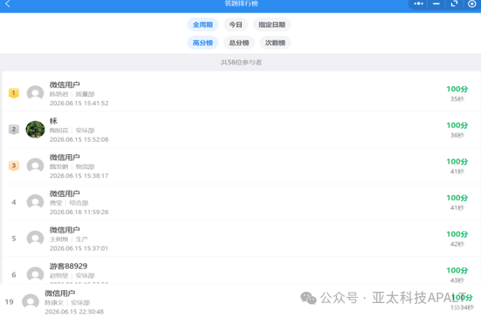
Task: Switch to the 总分榜 tab
Action: 239,43
